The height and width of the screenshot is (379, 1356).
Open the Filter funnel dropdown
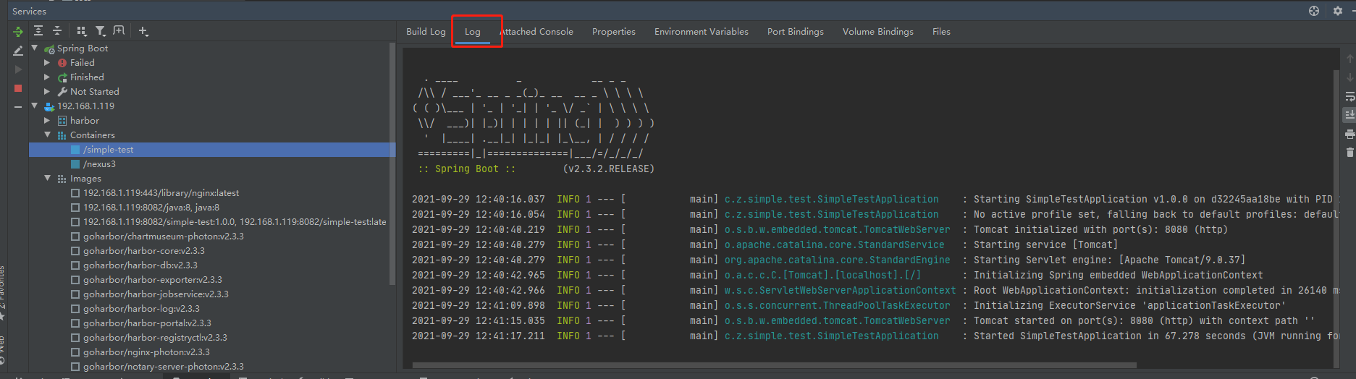[101, 30]
